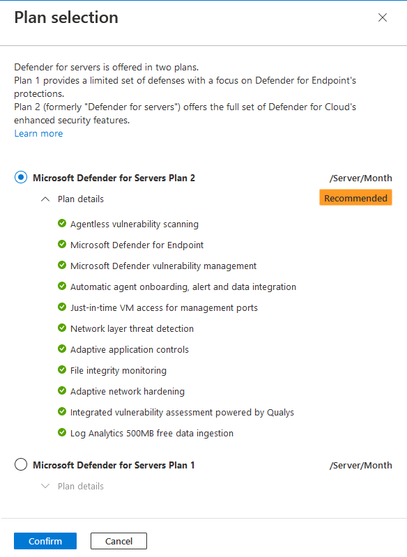Image resolution: width=407 pixels, height=557 pixels.
Task: Click checkmark beside Adaptive network hardening
Action: tap(62, 391)
